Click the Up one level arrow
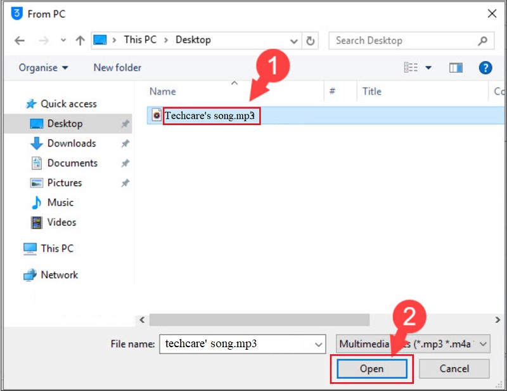The height and width of the screenshot is (391, 507). click(x=80, y=40)
